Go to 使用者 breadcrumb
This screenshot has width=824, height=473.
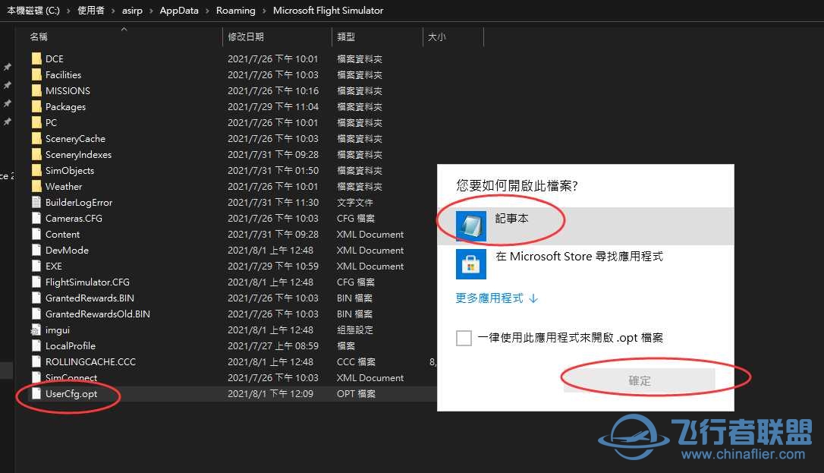tap(91, 11)
